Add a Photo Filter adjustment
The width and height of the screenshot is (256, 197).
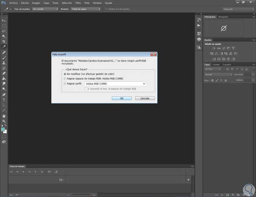click(x=226, y=54)
